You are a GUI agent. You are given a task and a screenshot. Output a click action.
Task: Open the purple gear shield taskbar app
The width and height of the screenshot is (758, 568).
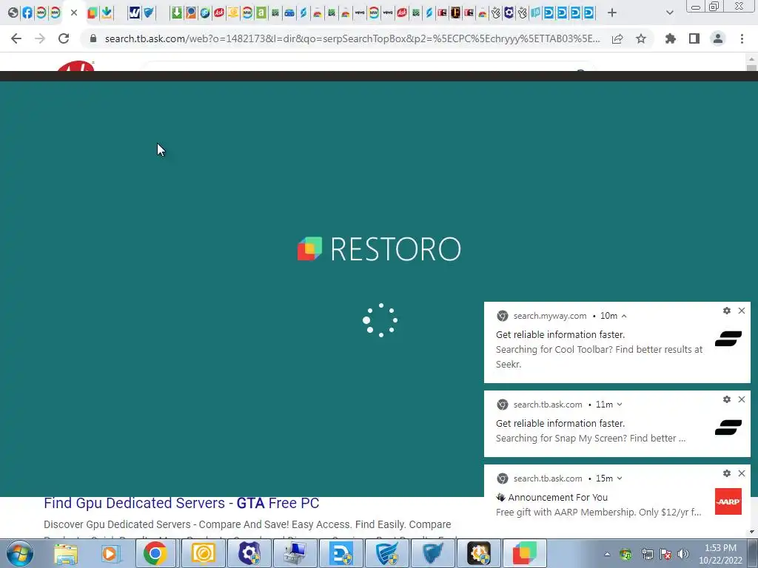(x=249, y=553)
